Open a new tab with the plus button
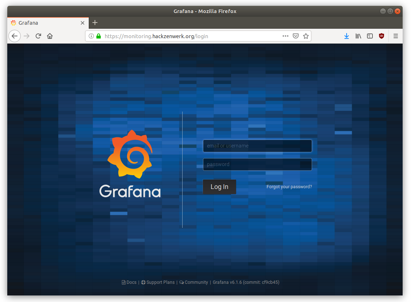 [x=95, y=23]
